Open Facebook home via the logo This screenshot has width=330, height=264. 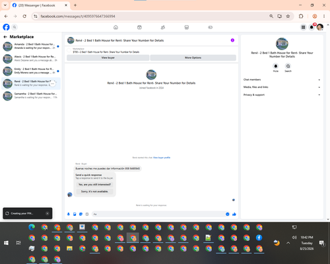coord(6,27)
